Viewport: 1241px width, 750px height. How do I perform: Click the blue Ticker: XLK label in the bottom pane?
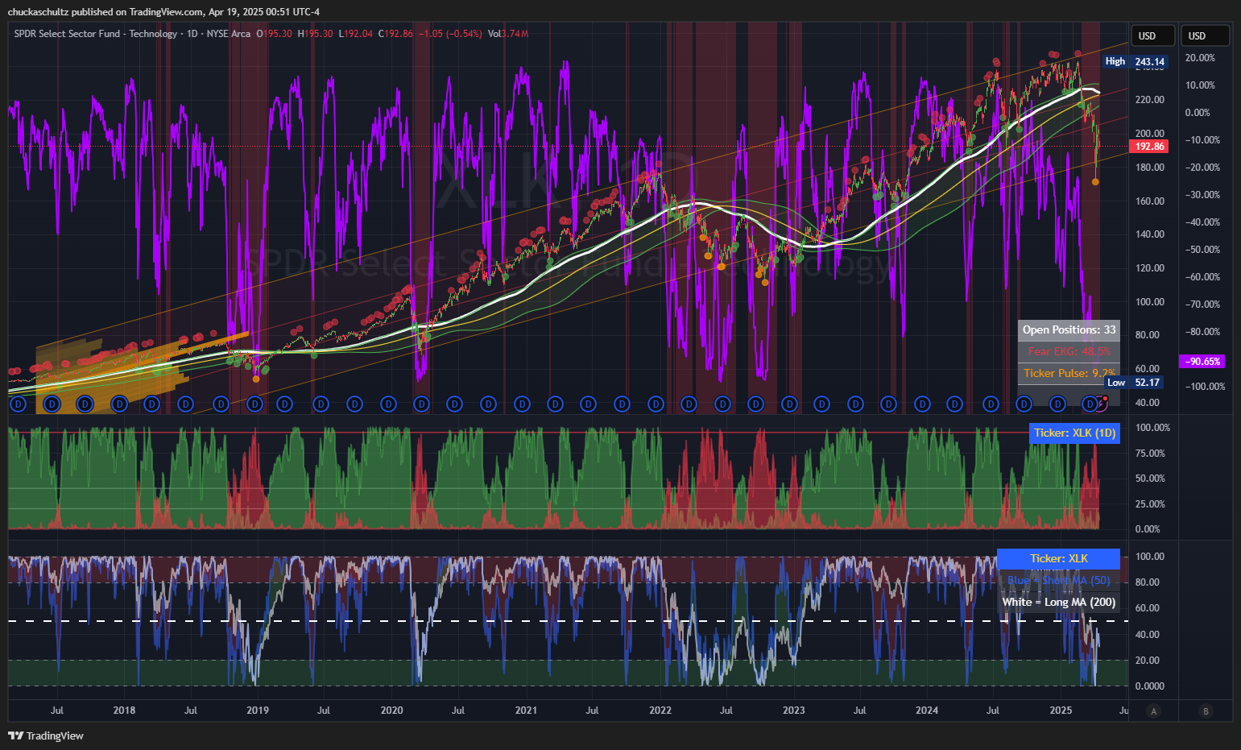[1058, 558]
